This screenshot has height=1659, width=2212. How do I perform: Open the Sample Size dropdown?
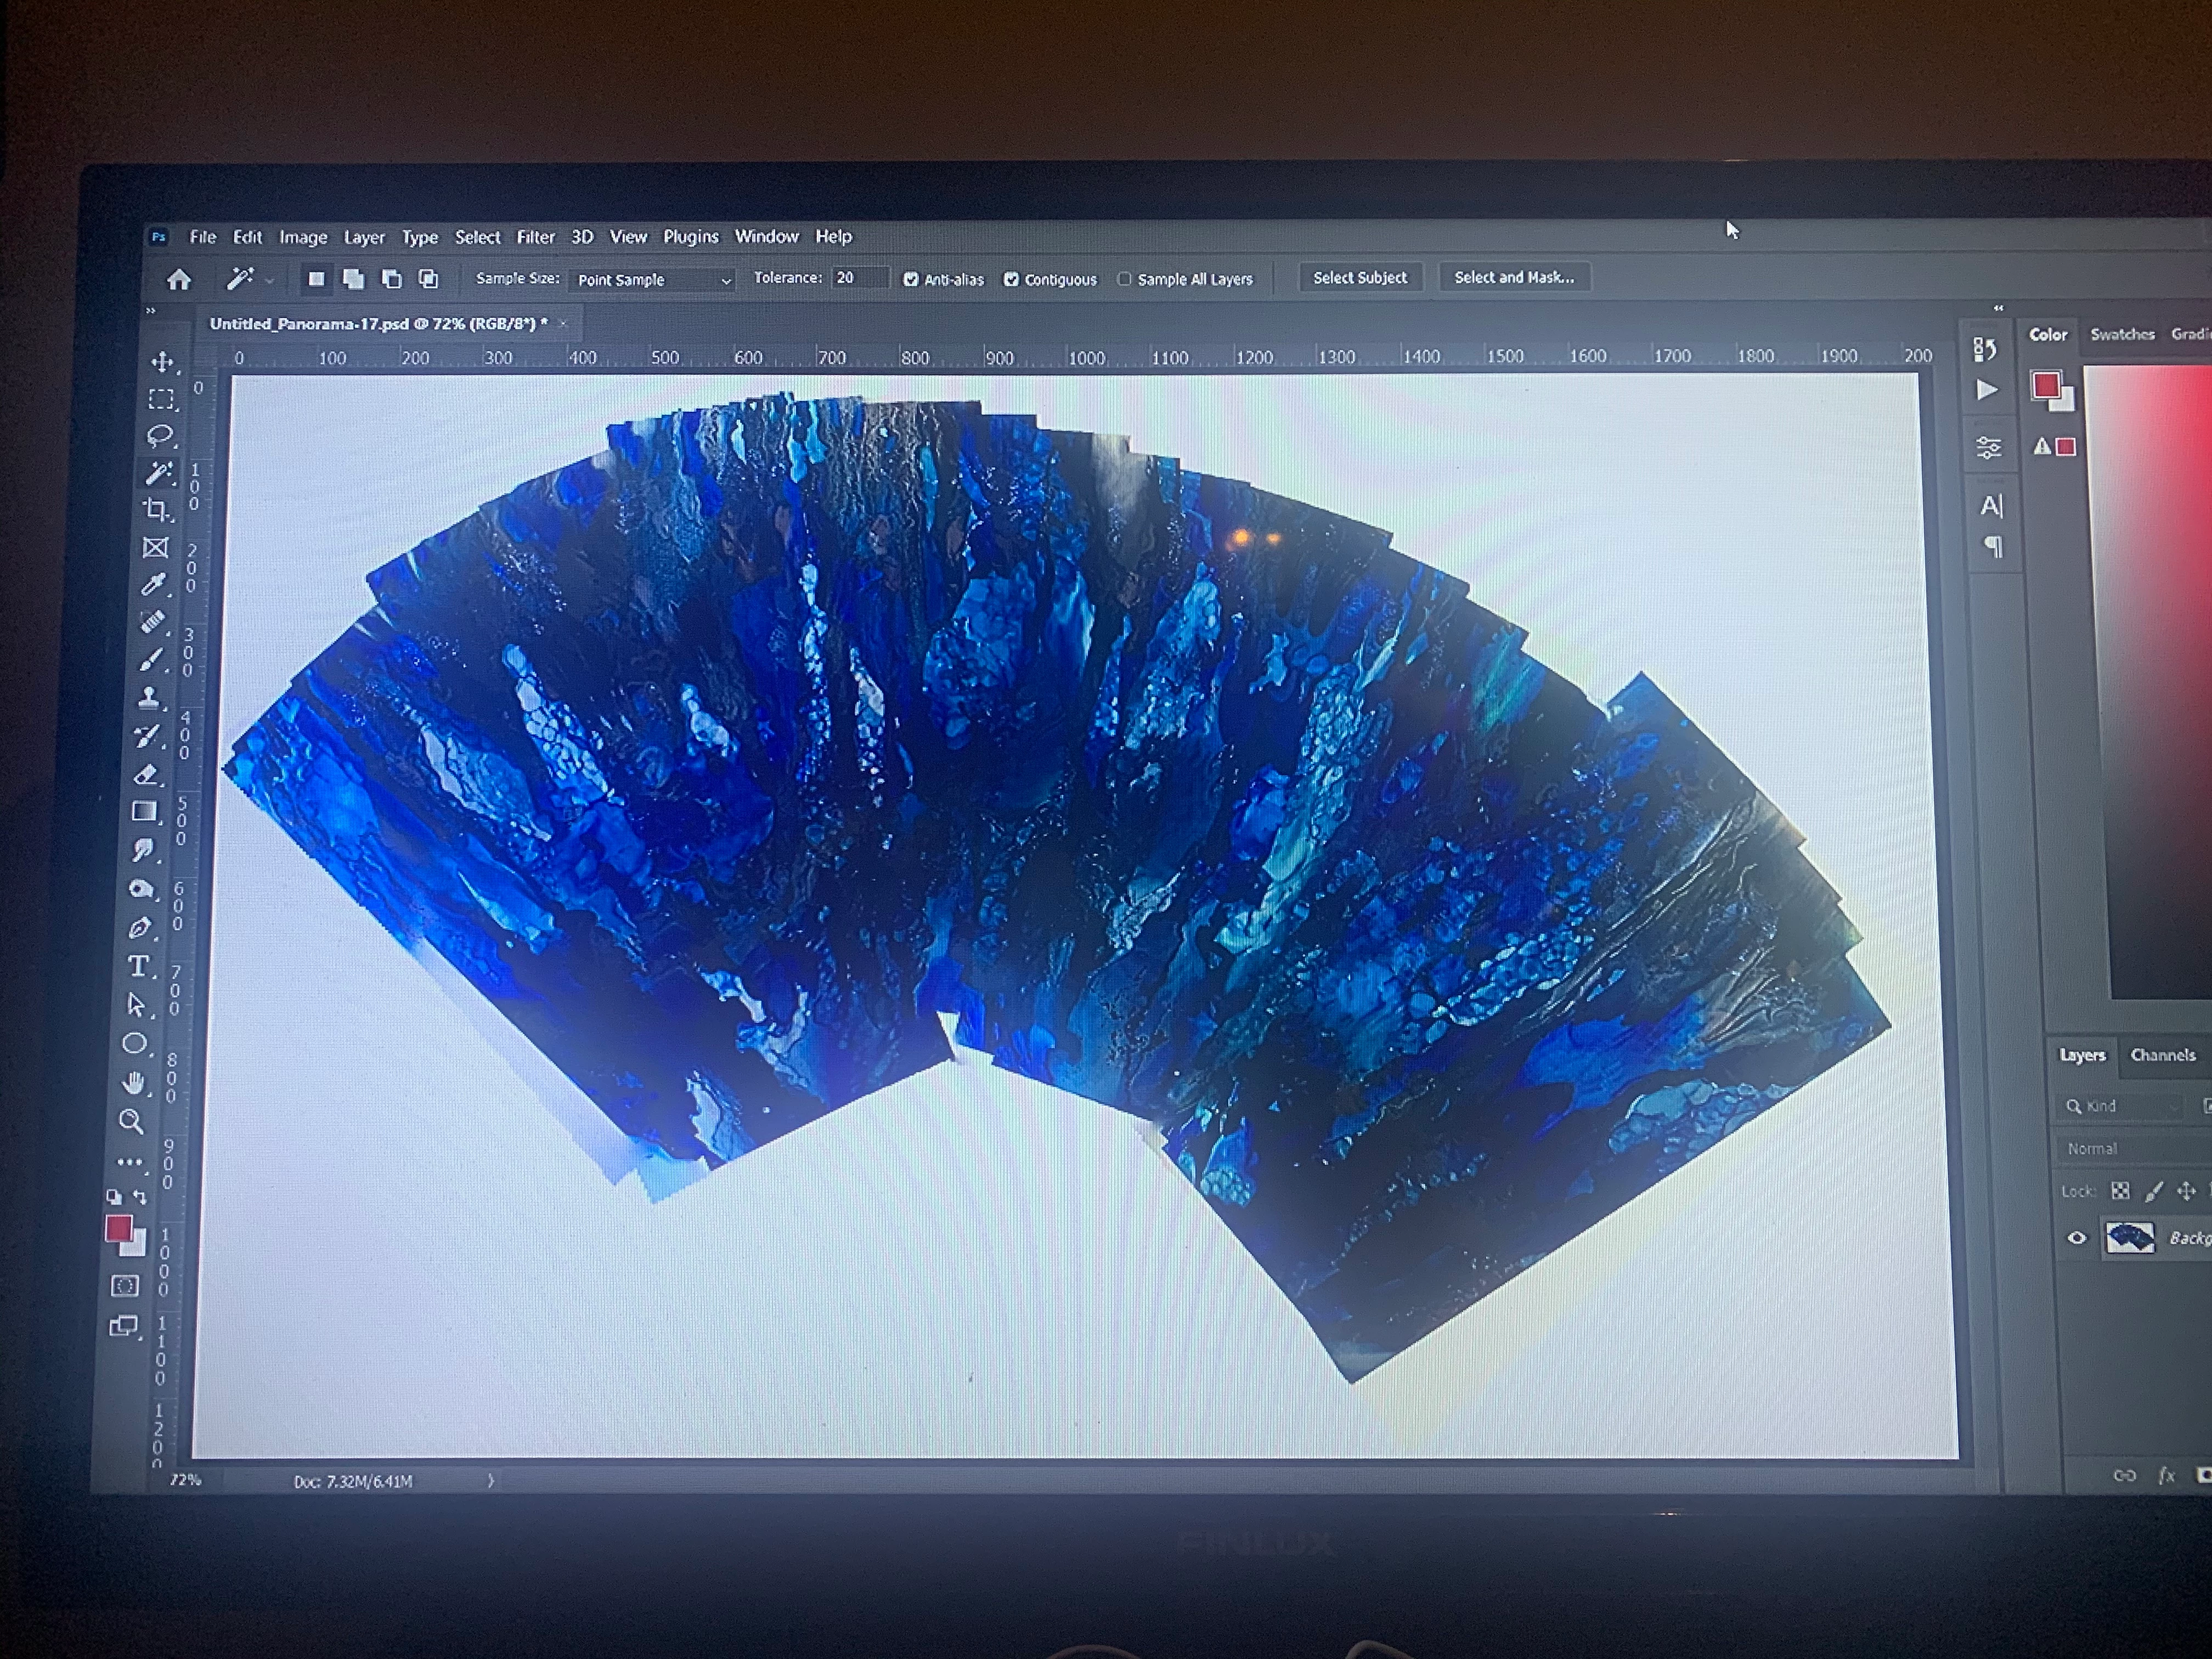coord(652,280)
